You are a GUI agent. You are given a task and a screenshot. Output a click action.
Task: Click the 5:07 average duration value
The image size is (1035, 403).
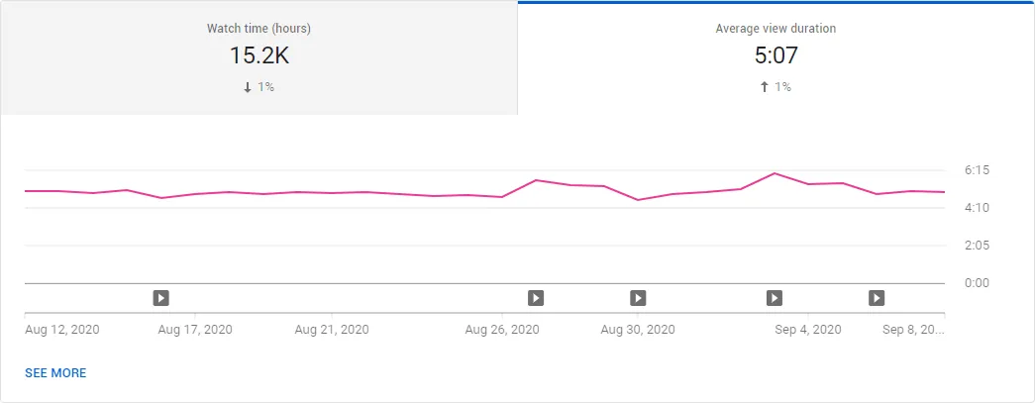click(x=776, y=56)
